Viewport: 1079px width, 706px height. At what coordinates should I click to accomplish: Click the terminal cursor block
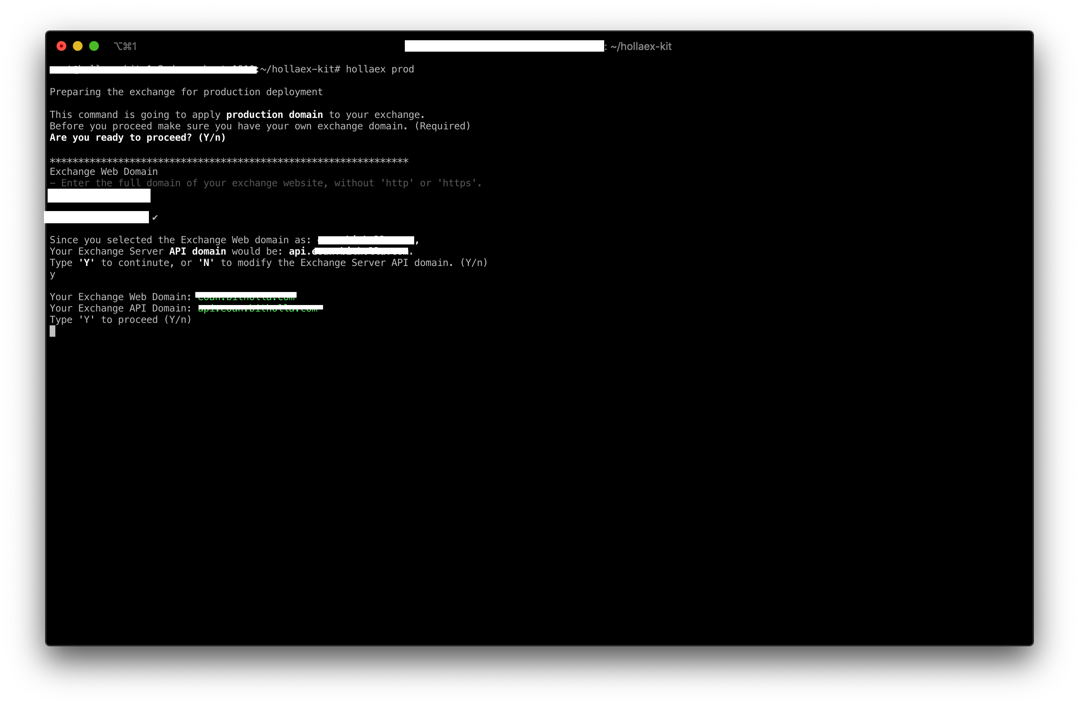52,331
